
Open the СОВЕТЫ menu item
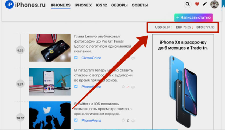tap(140, 5)
